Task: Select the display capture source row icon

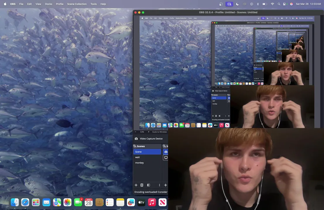Action: pos(166,157)
